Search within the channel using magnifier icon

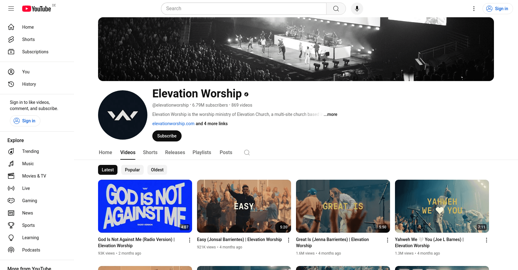(x=247, y=153)
